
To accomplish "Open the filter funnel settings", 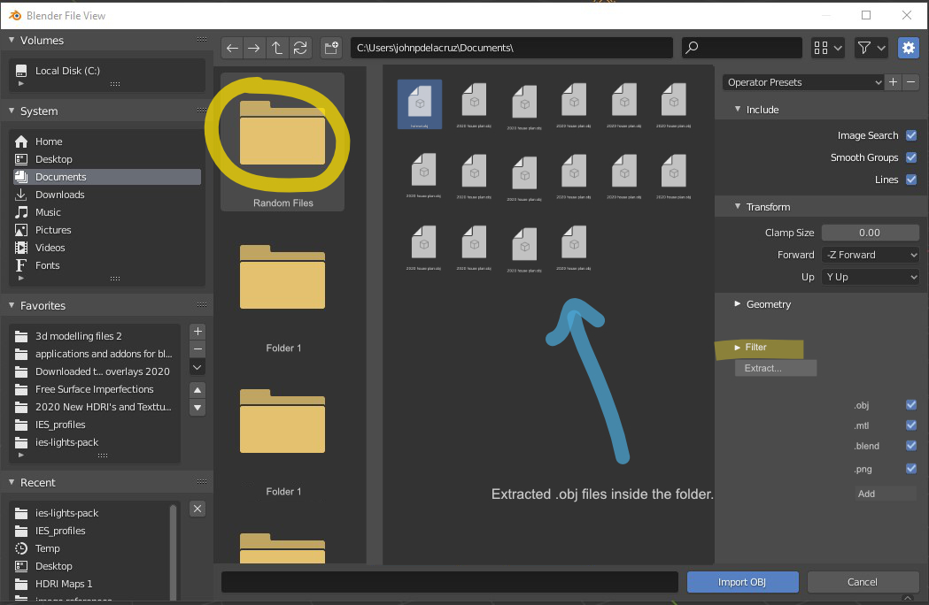I will (871, 48).
